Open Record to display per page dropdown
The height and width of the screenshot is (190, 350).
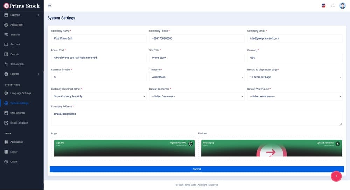[x=295, y=77]
